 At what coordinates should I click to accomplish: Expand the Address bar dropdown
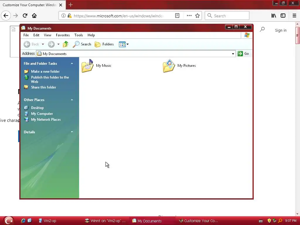[233, 54]
